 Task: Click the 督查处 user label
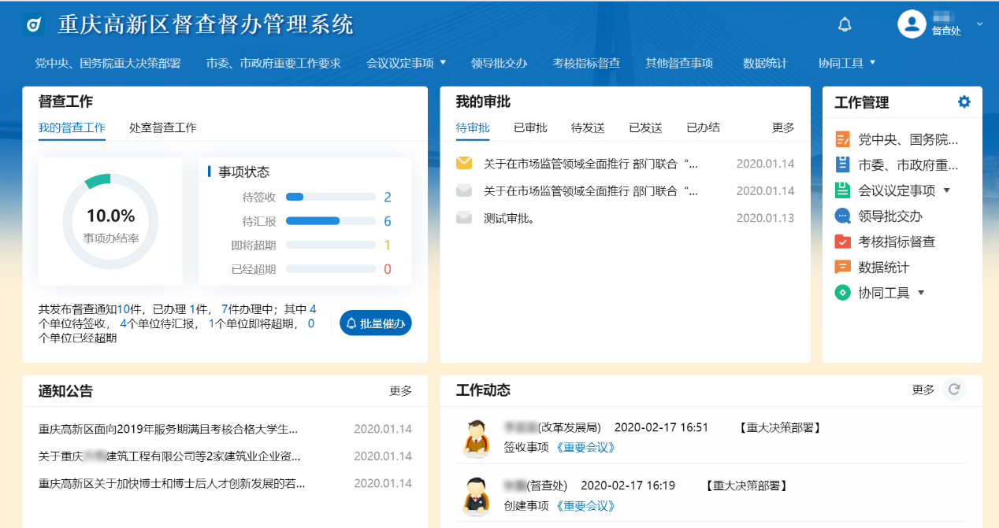(946, 31)
